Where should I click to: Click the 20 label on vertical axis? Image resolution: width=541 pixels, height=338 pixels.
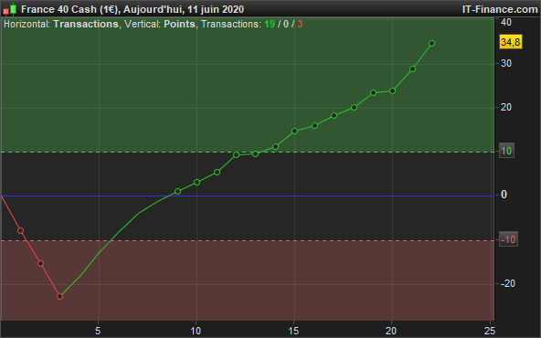506,107
